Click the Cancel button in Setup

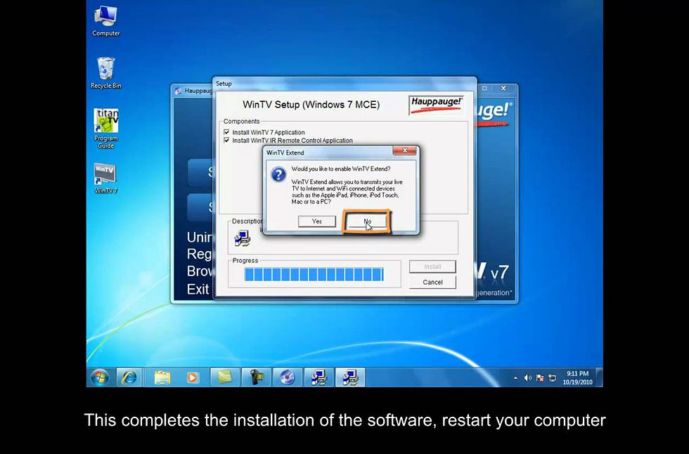point(432,283)
